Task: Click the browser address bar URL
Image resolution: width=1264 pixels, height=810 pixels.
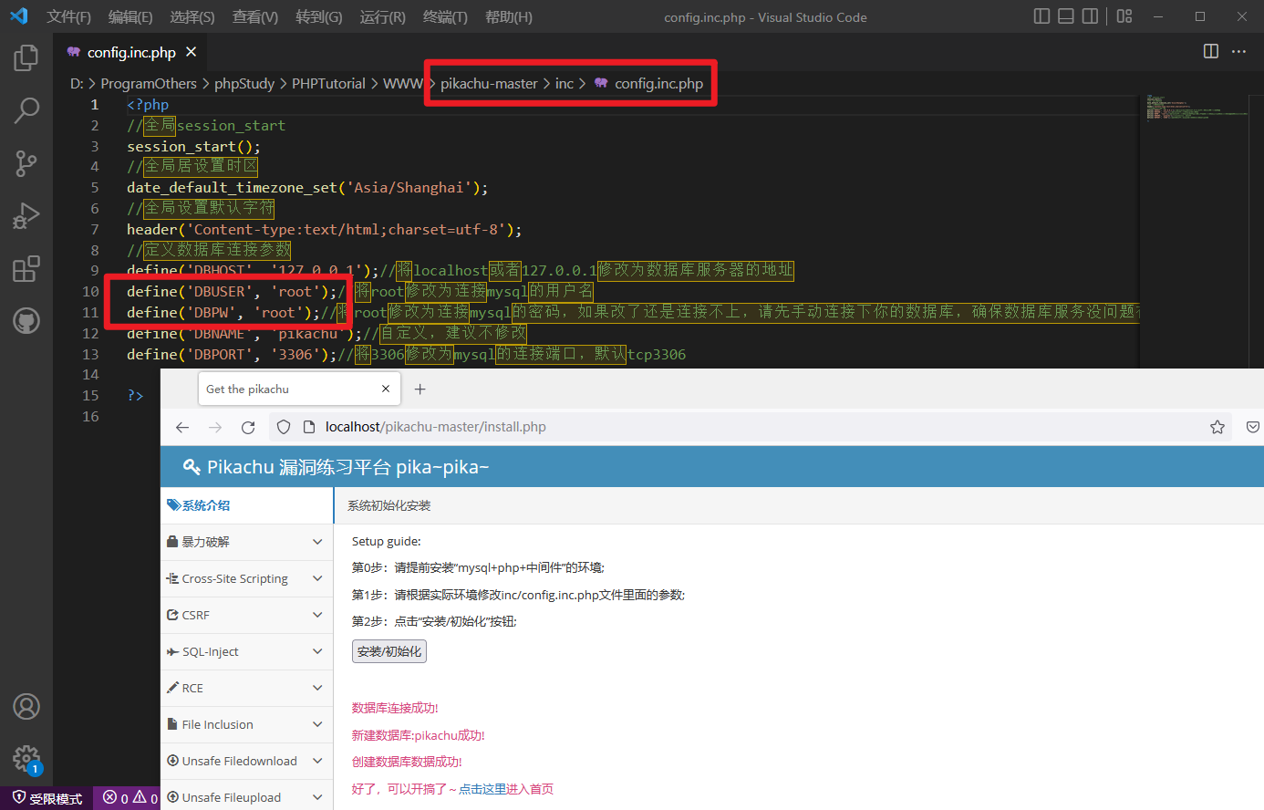Action: [x=436, y=427]
